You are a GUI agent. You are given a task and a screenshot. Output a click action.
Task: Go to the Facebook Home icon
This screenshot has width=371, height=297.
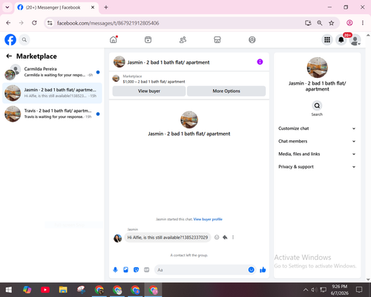click(x=114, y=39)
